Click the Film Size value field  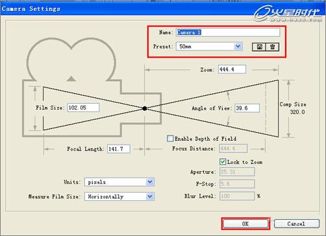(x=83, y=108)
